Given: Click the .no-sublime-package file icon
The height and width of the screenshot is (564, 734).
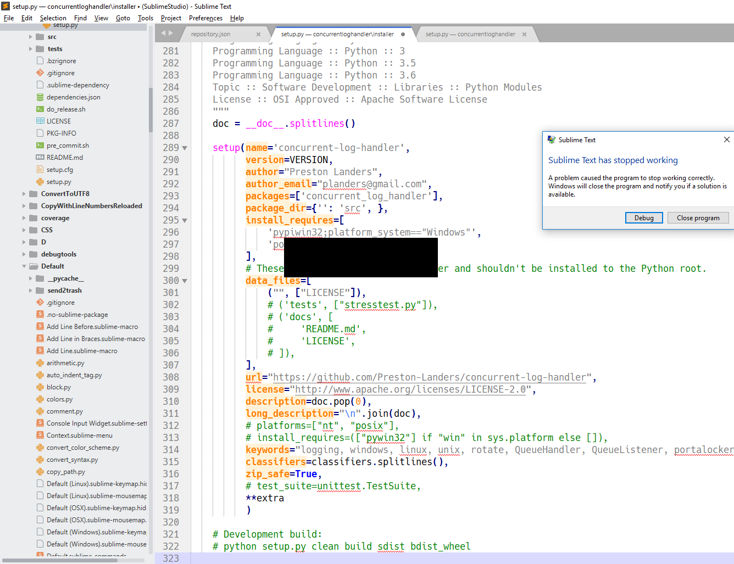Looking at the screenshot, I should pyautogui.click(x=40, y=315).
